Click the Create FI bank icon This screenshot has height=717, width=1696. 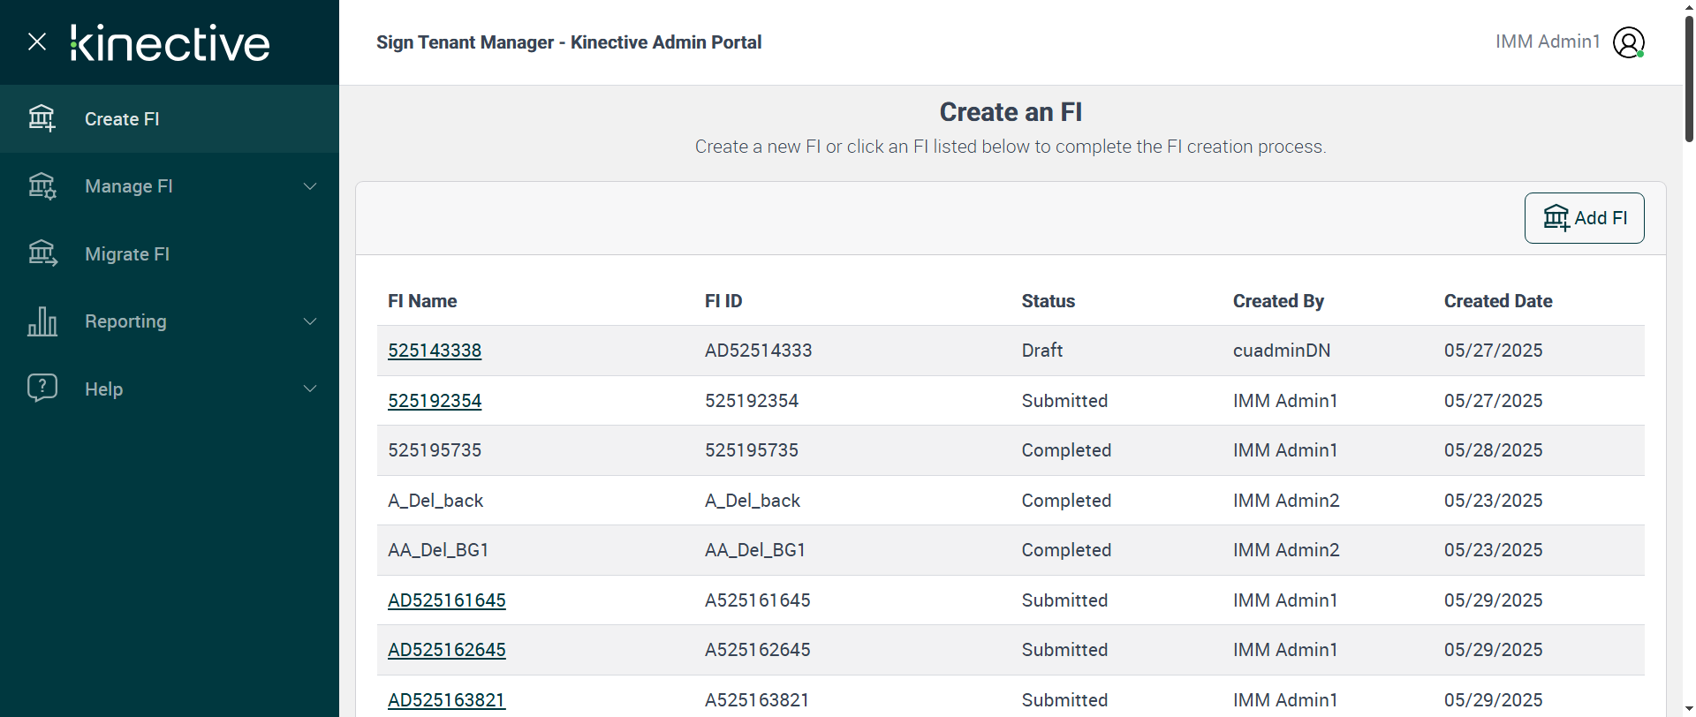[x=42, y=118]
